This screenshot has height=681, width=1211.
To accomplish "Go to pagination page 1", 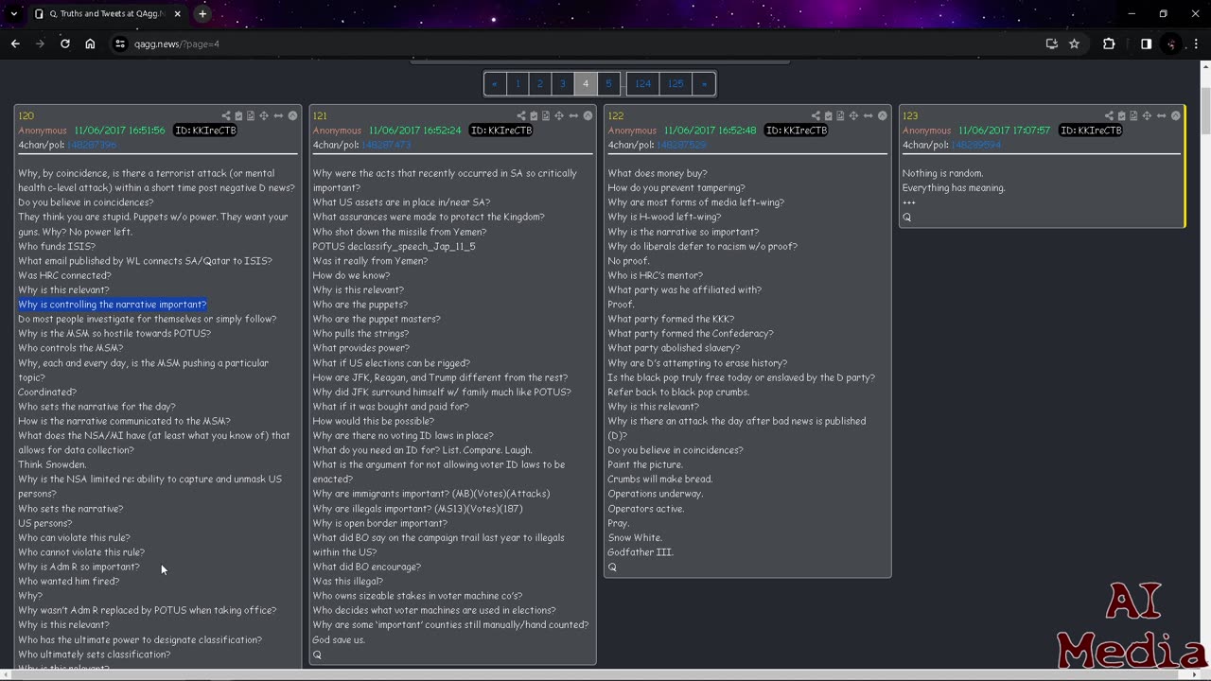I will (518, 83).
